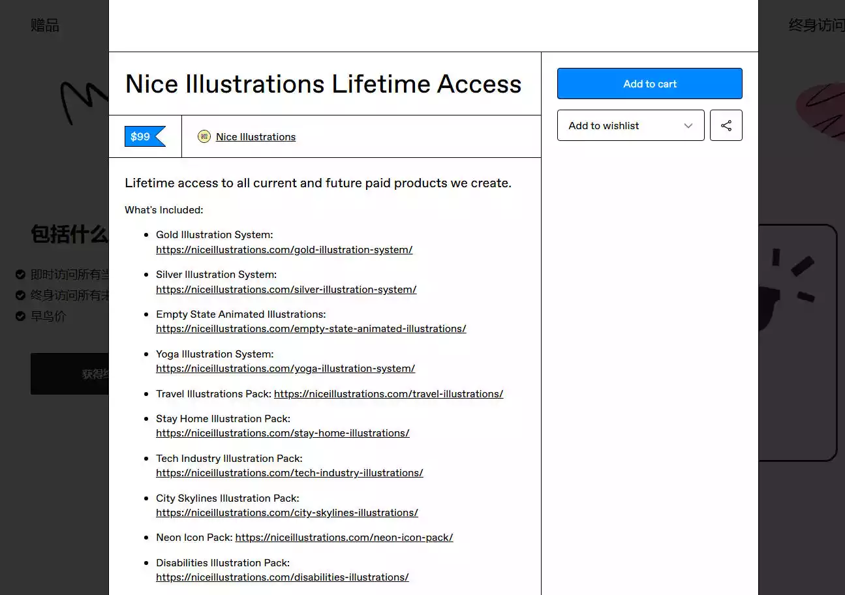Open the yoga-illustration-system URL

(x=286, y=368)
